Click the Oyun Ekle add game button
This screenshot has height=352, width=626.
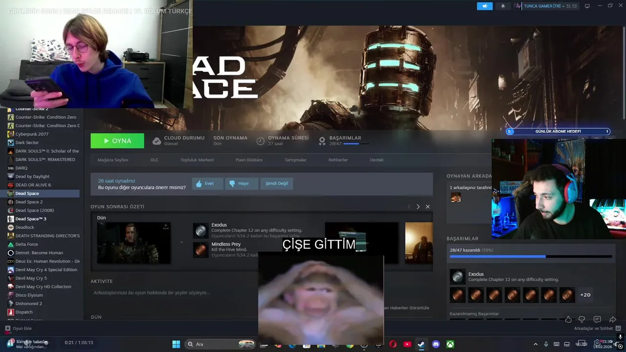coord(18,329)
